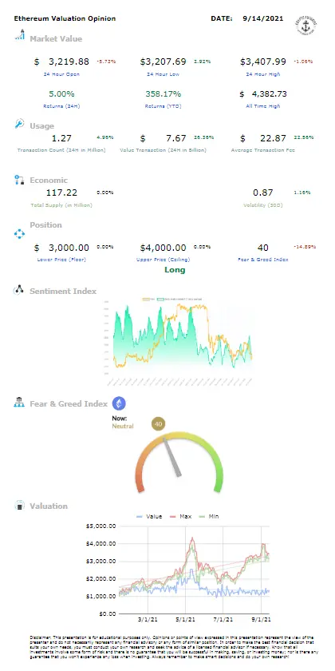Click the Position circular arrows icon
The image size is (335, 671).
click(19, 234)
